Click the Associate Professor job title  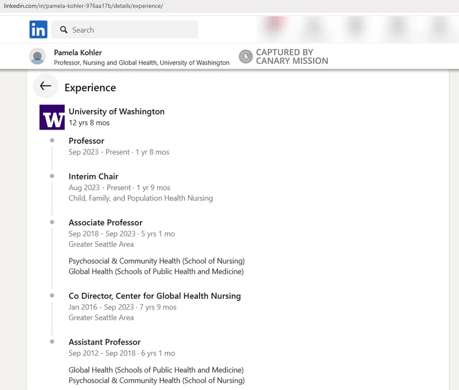coord(106,223)
